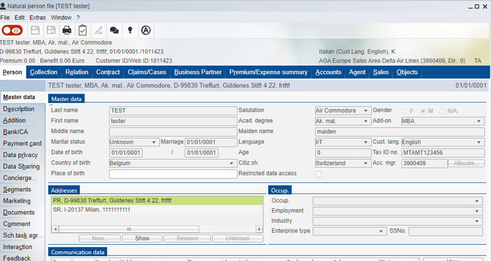Click the exclamation mark alert icon
Screen dimensions: 492x261
coord(130,30)
